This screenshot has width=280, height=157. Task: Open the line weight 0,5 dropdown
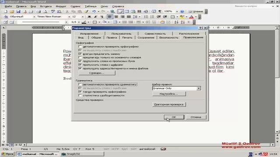point(79,22)
